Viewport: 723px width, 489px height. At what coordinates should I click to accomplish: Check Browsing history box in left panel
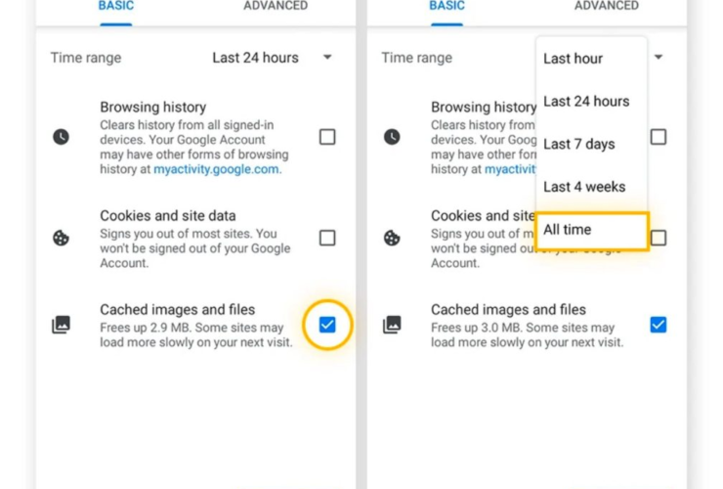pyautogui.click(x=327, y=137)
